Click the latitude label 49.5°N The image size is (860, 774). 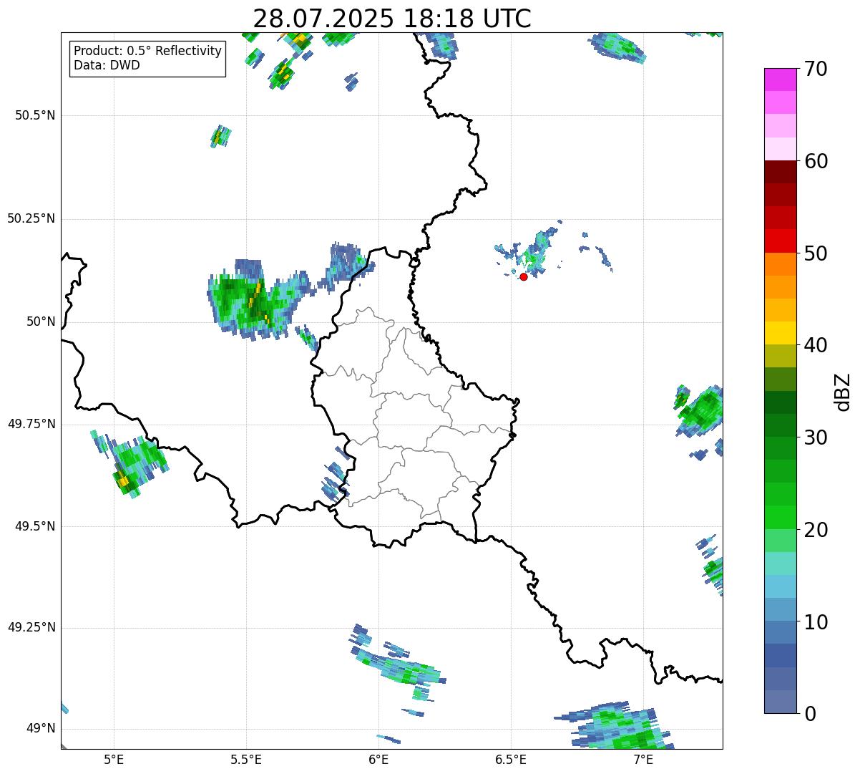pyautogui.click(x=35, y=526)
